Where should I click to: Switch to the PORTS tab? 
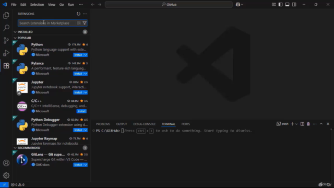[x=186, y=124]
